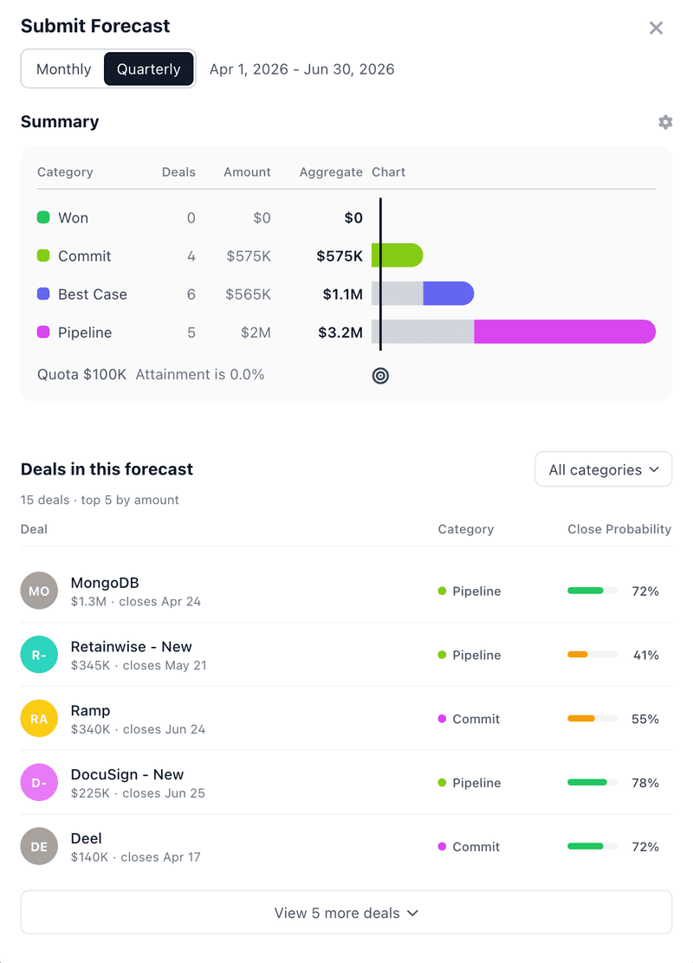Expand View 5 more deals

346,913
